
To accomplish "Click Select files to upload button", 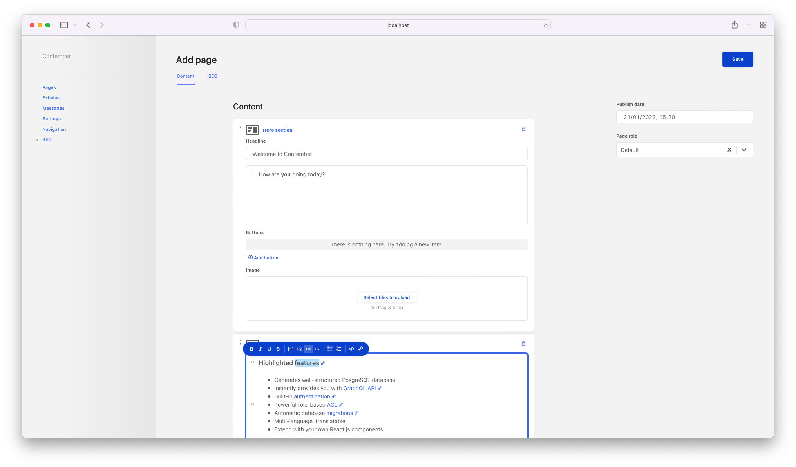I will [x=387, y=297].
